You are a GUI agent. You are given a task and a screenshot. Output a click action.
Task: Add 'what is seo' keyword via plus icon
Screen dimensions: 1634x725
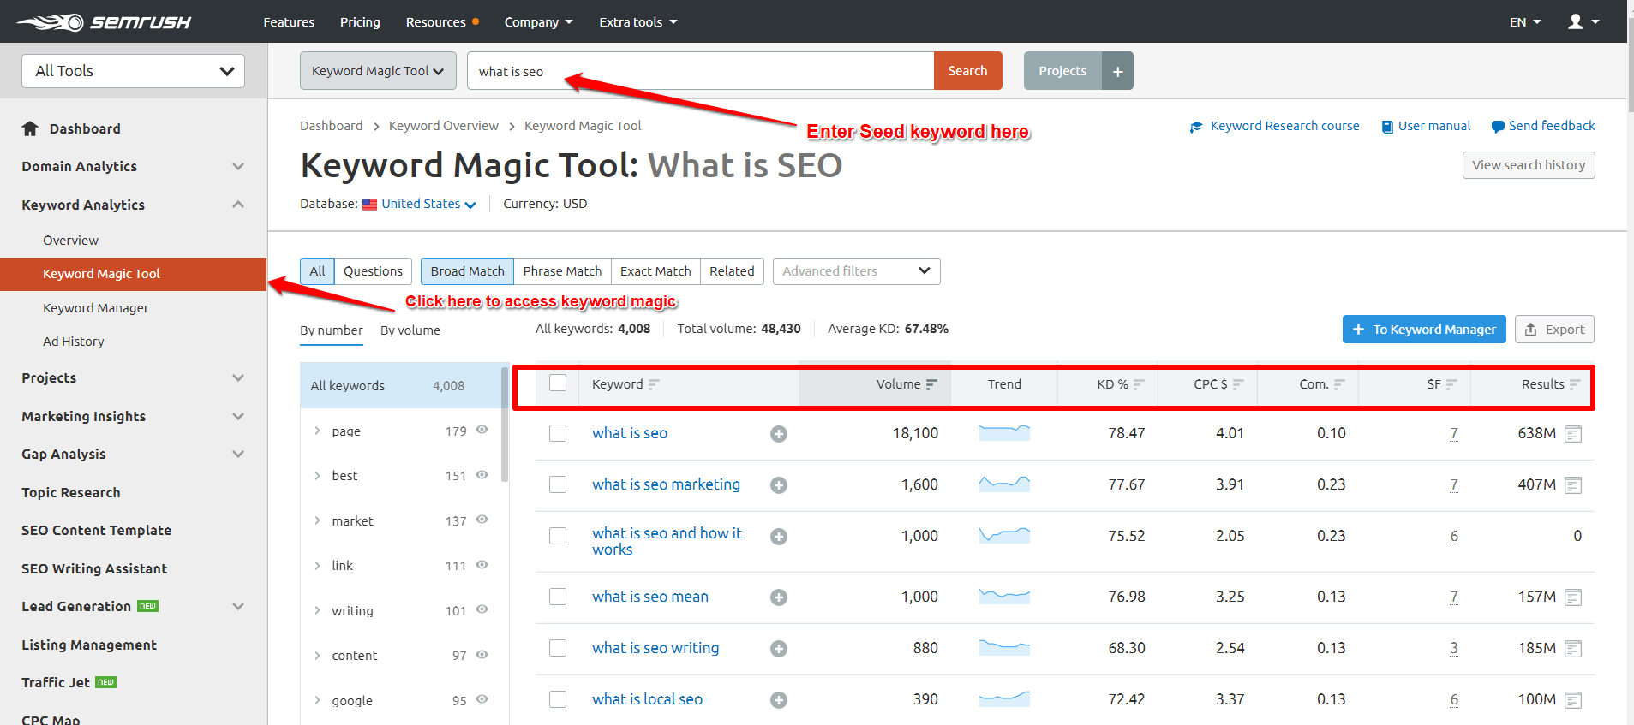[778, 434]
